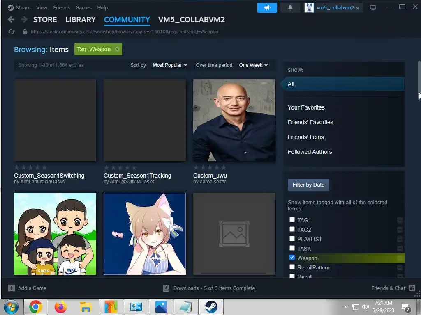This screenshot has width=421, height=315.
Task: Enable the TASK tag filter
Action: click(x=292, y=248)
